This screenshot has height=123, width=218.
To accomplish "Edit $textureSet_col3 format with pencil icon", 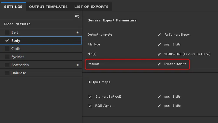I will pos(159,97).
